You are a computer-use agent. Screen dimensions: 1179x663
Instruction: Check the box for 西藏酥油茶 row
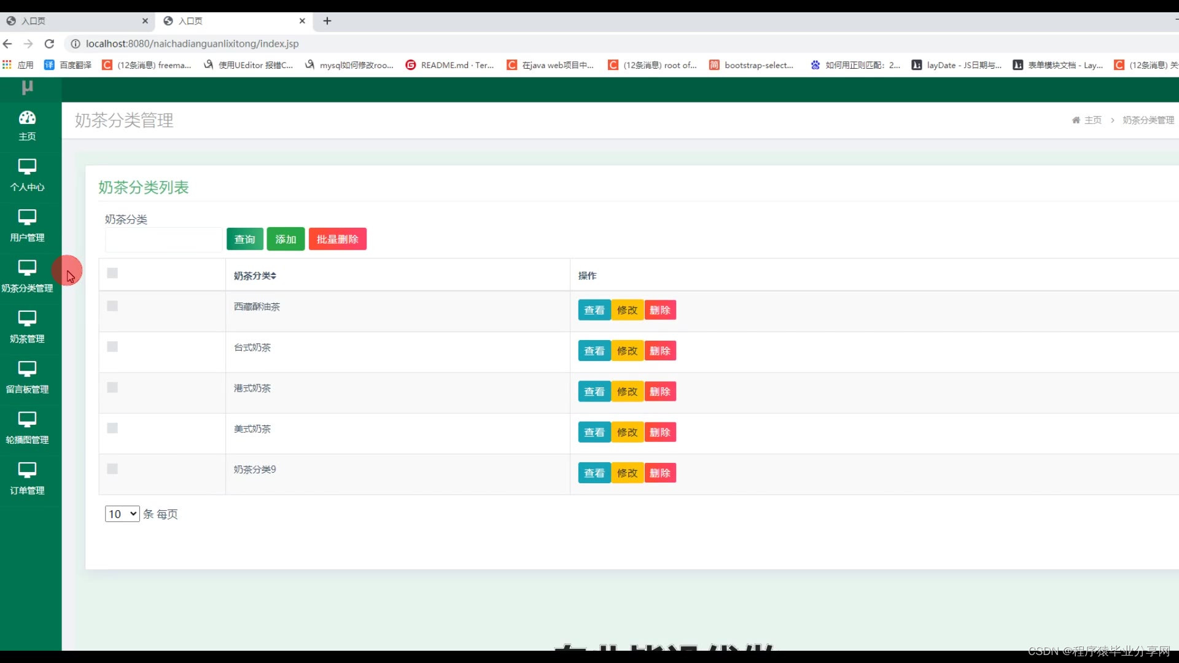pyautogui.click(x=112, y=306)
